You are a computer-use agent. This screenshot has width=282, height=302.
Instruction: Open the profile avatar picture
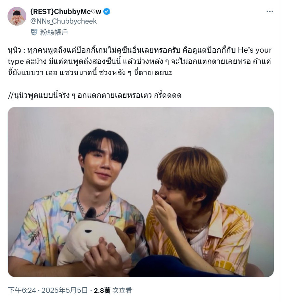coord(17,16)
